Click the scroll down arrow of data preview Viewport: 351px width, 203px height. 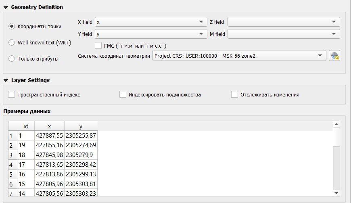(336, 193)
